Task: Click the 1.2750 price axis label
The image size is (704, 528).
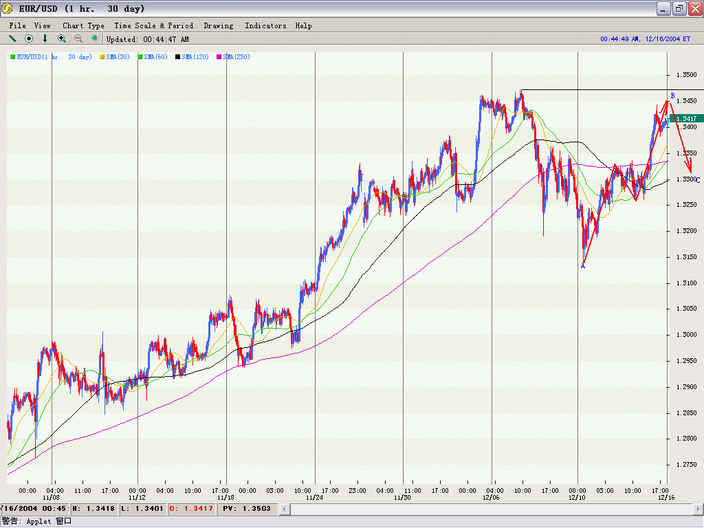Action: pyautogui.click(x=687, y=465)
